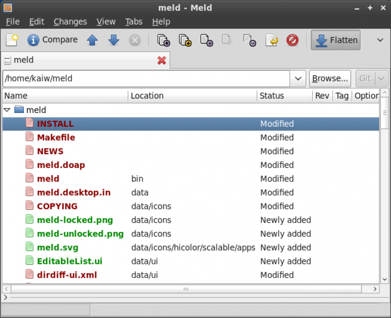Click the Compare button in toolbar
The image size is (391, 318).
52,40
